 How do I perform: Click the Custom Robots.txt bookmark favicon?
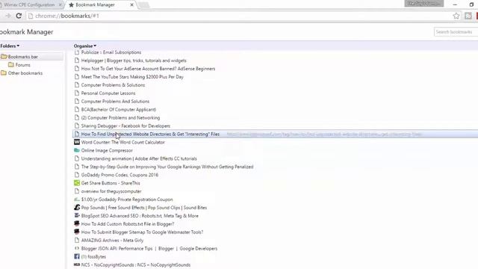77,224
